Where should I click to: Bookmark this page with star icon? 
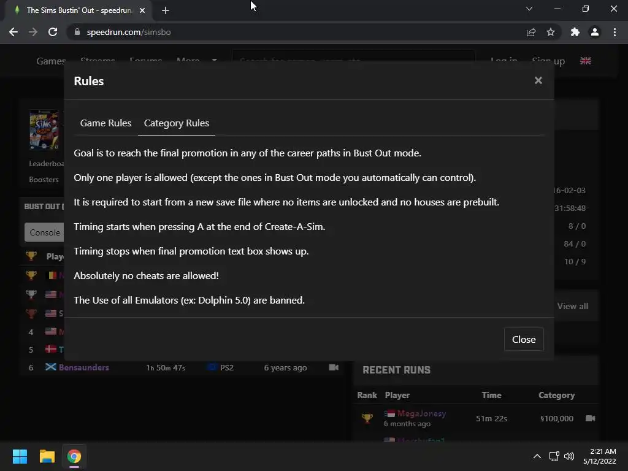click(x=551, y=32)
